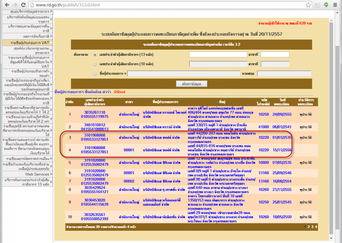Screen dimensions: 342x243
Task: Reload the page with the refresh icon
Action: (23, 5)
